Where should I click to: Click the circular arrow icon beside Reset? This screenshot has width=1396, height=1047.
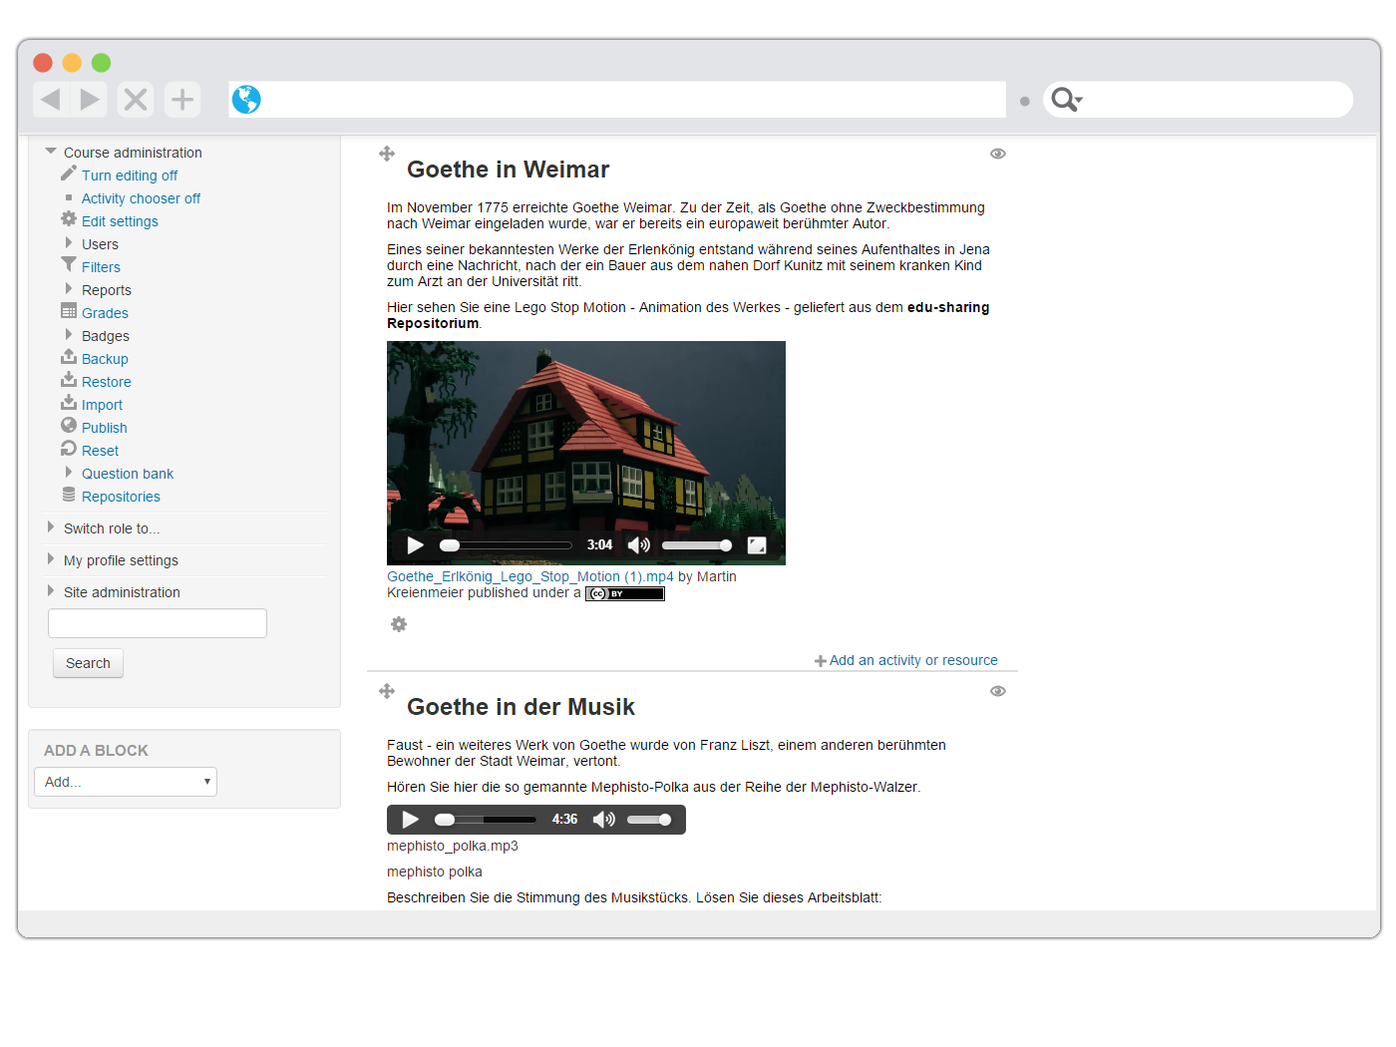tap(69, 449)
